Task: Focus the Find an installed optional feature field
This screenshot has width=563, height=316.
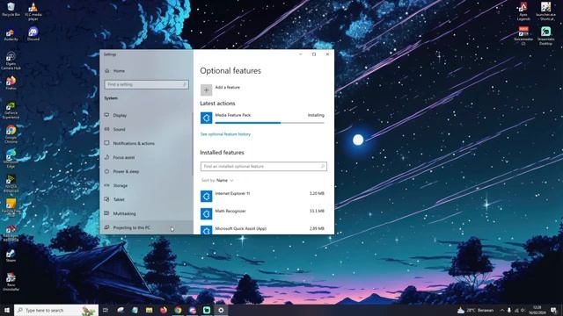Action: (264, 166)
